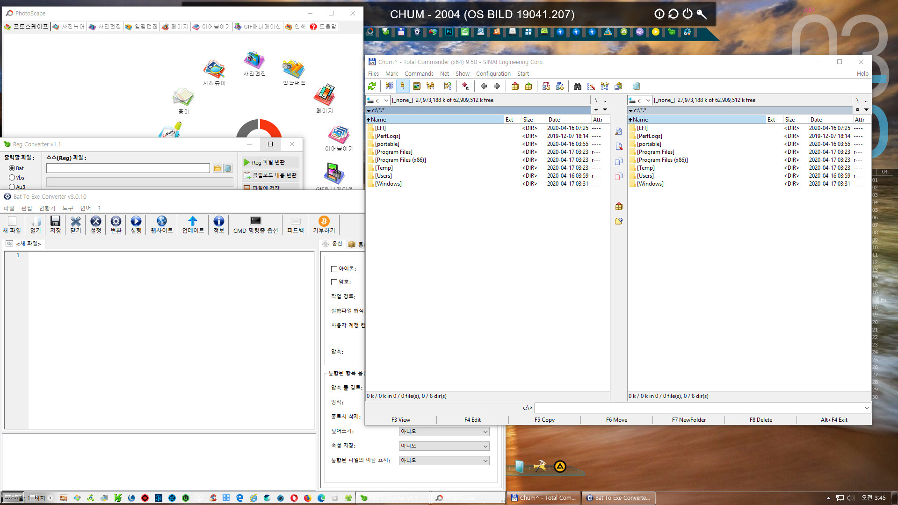Click the F8 Delete button
The width and height of the screenshot is (898, 505).
[760, 420]
